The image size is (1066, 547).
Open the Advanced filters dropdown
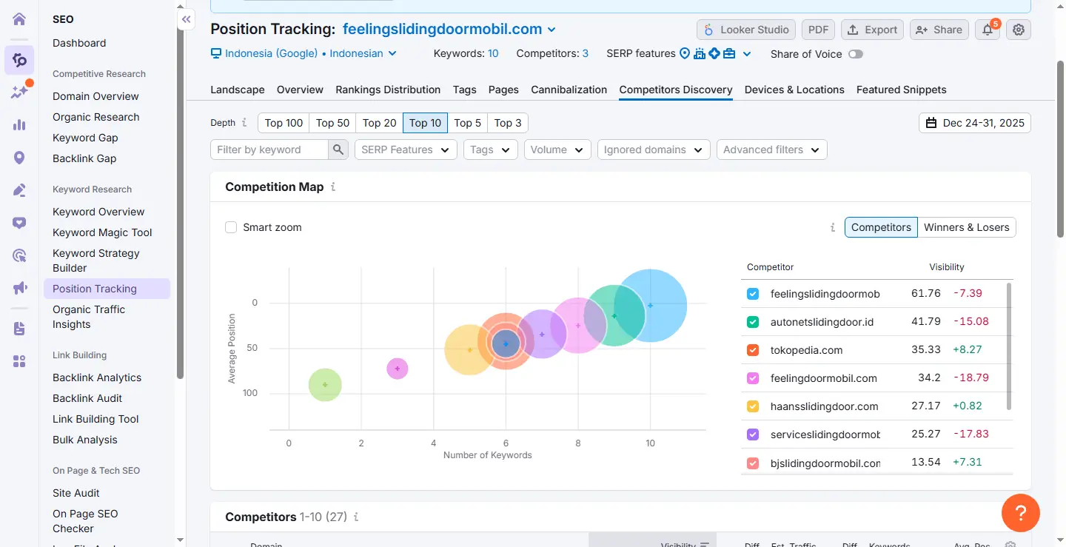(771, 150)
